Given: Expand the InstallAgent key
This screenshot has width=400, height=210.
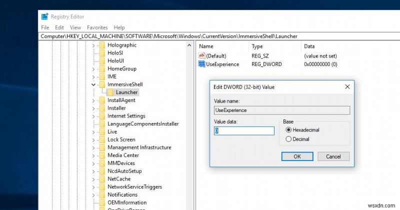Looking at the screenshot, I should 93,101.
